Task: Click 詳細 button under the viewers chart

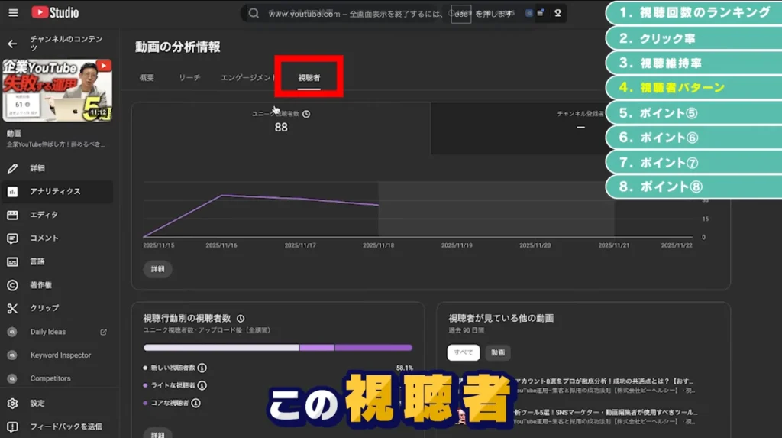Action: pos(157,270)
